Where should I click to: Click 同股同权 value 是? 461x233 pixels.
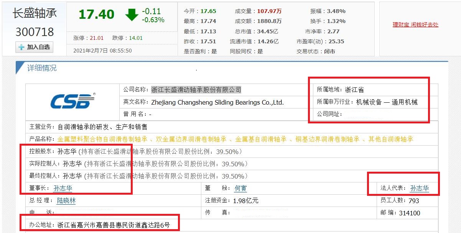(x=260, y=51)
